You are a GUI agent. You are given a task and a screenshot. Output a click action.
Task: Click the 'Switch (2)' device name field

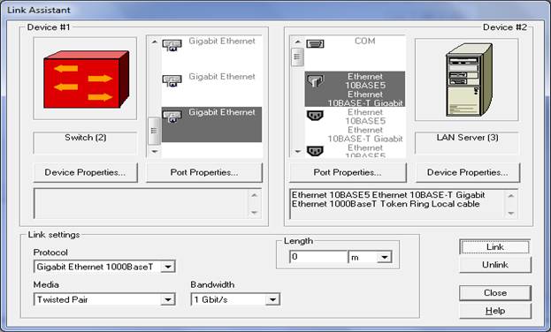86,142
